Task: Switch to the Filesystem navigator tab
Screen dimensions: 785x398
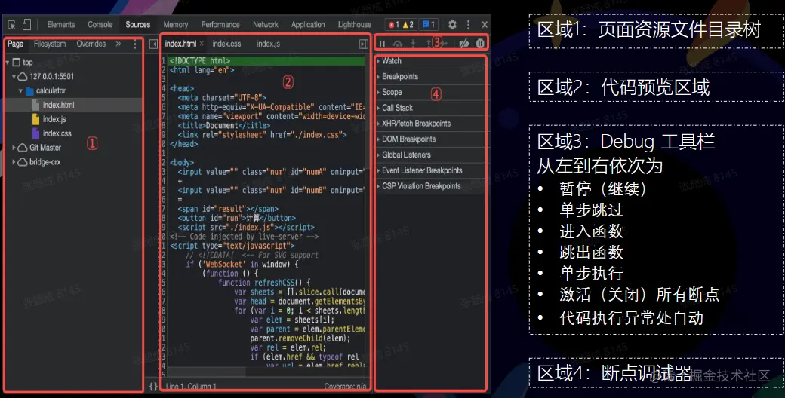Action: (50, 44)
